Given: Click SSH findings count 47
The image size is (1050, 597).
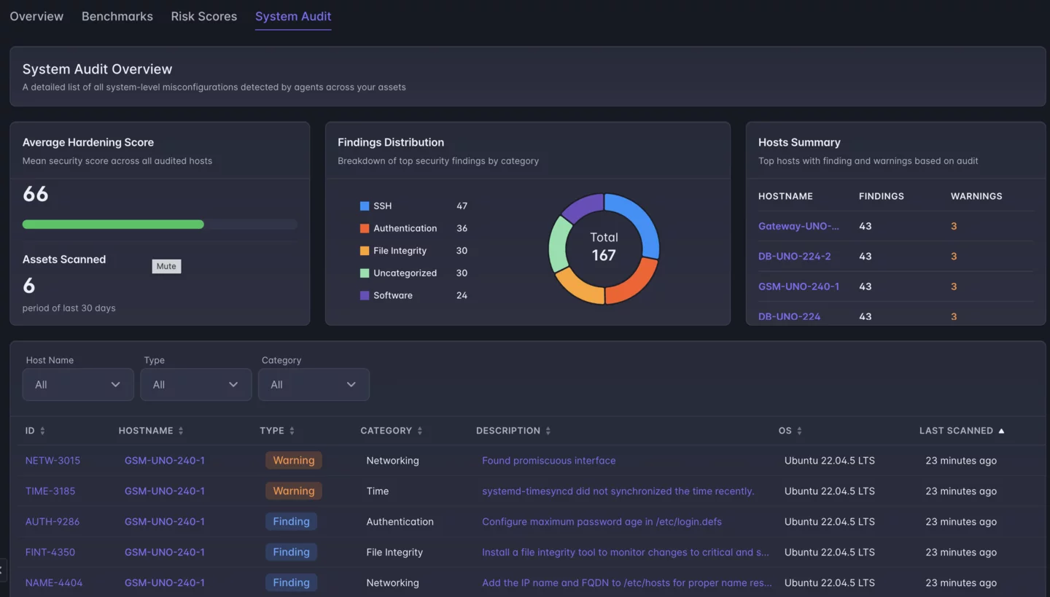Looking at the screenshot, I should coord(462,206).
